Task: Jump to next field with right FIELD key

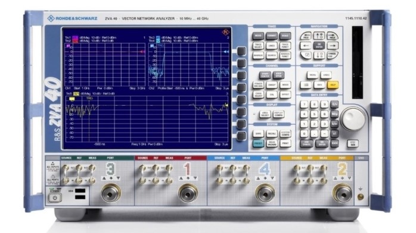Action: coord(332,36)
